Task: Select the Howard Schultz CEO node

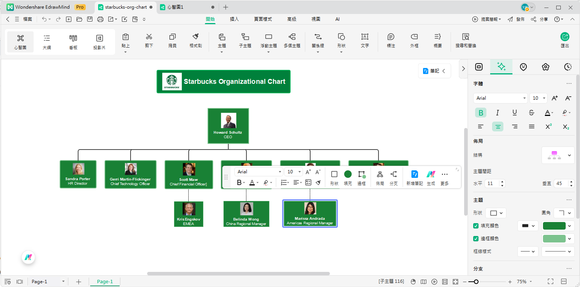Action: 228,126
